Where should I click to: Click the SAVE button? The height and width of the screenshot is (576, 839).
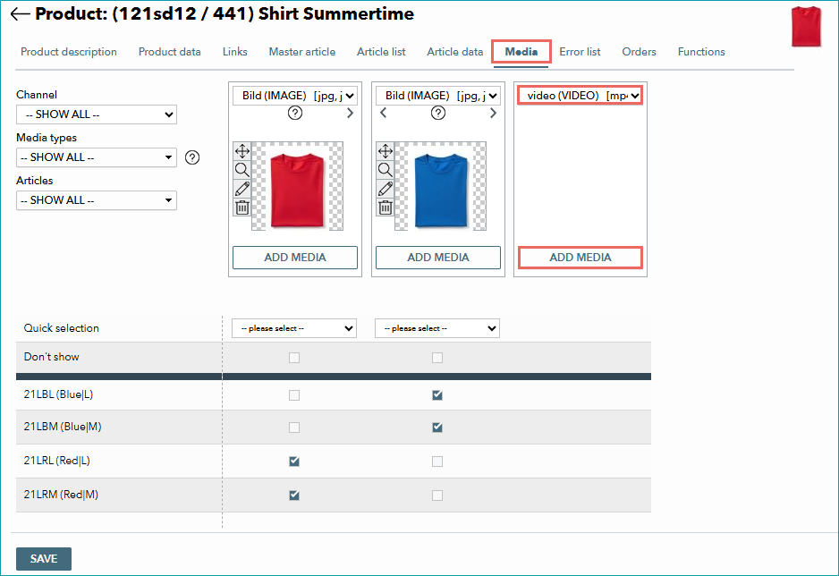point(43,559)
